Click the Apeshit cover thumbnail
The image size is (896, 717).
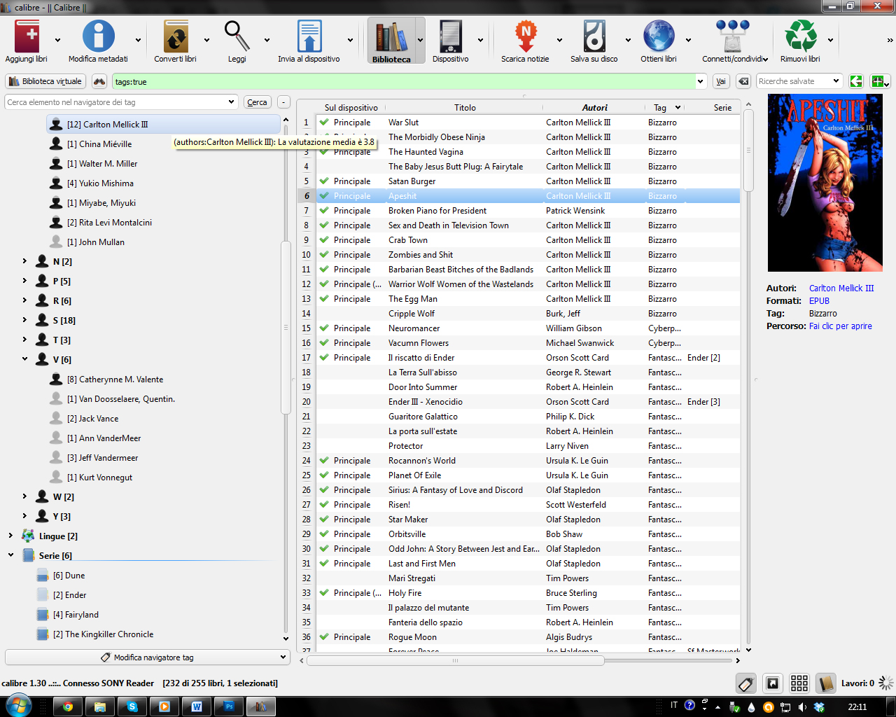click(825, 183)
